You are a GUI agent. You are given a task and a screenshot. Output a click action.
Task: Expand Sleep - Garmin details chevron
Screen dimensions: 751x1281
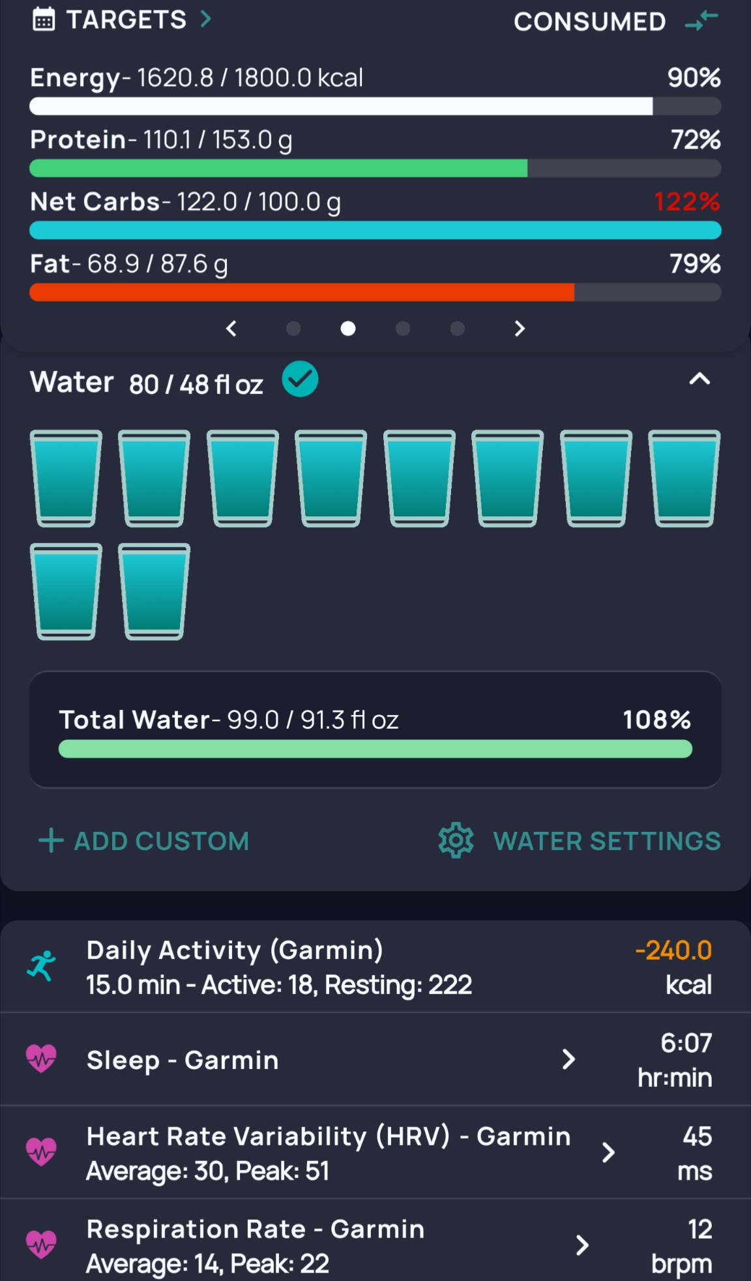[x=568, y=1059]
